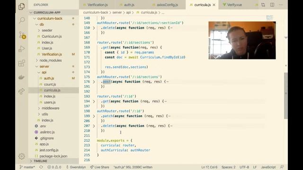This screenshot has width=303, height=170.
Task: Click the 'server' breadcrumb segment
Action: coord(117,12)
